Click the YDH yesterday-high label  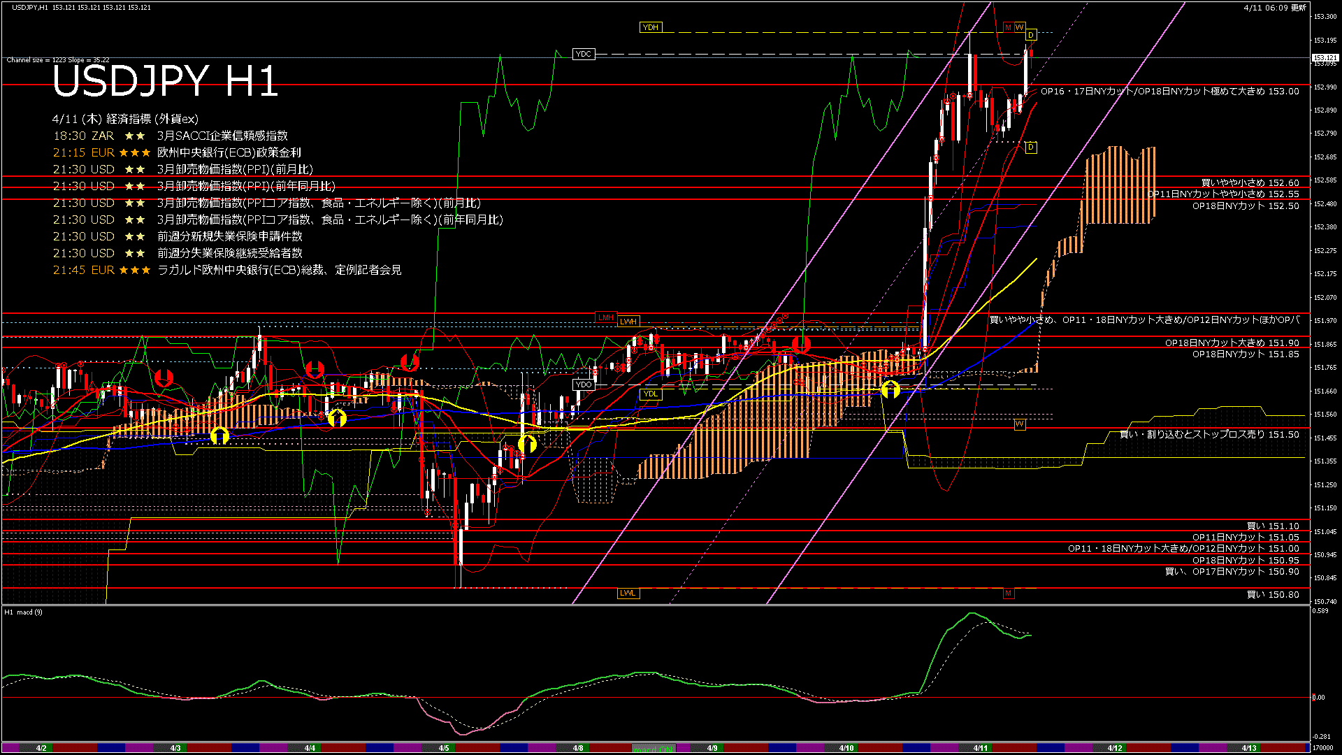(650, 27)
